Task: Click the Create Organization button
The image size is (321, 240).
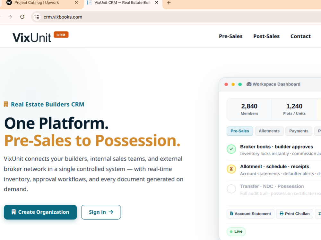Action: 40,212
